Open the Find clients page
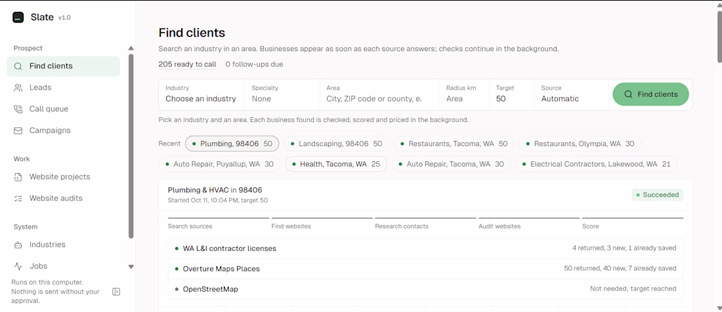Screen dimensions: 722x312 [63, 66]
